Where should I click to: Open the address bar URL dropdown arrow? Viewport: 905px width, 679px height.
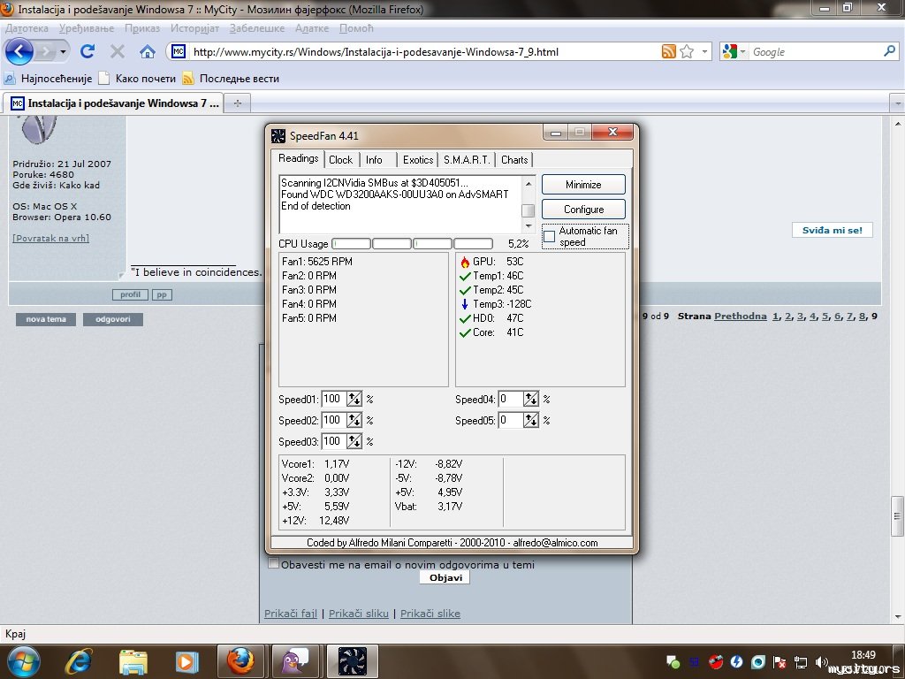[x=704, y=51]
